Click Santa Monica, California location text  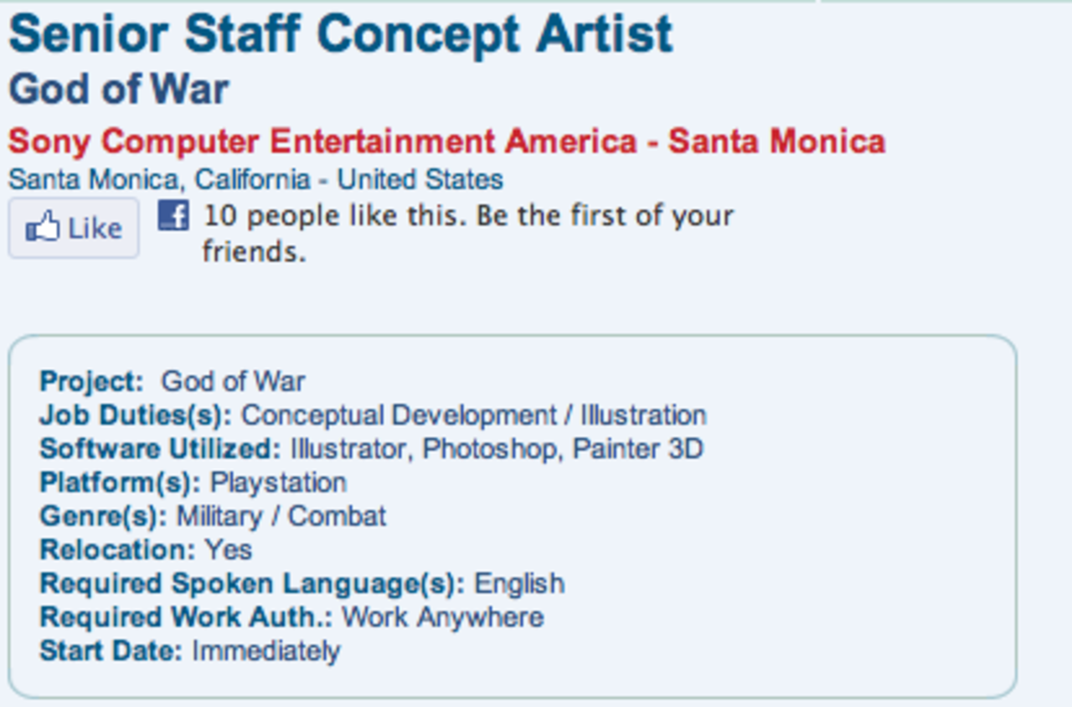point(255,179)
